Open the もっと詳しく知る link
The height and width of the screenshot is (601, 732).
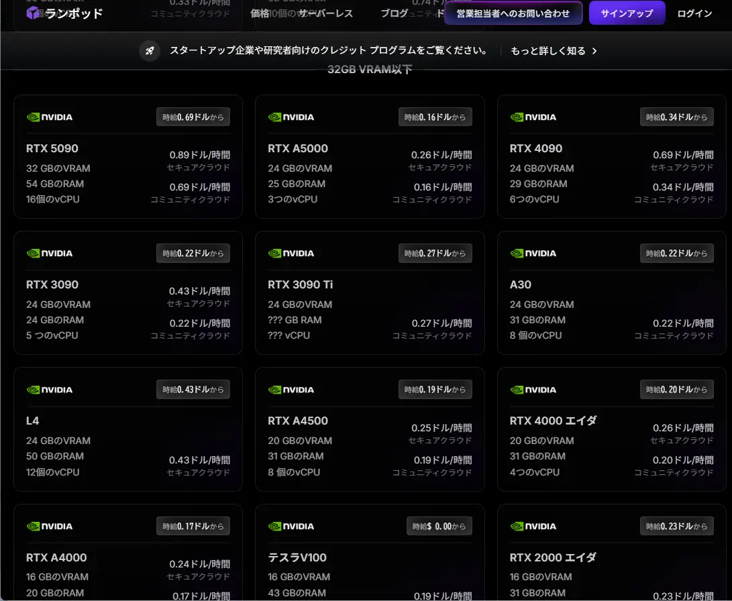pos(548,51)
